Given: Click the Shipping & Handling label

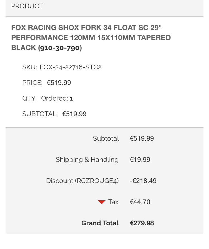Looking at the screenshot, I should click(x=87, y=160).
